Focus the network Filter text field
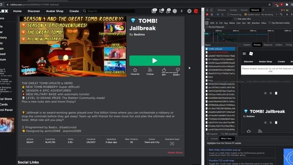Image resolution: width=293 pixels, height=165 pixels. pos(219,19)
